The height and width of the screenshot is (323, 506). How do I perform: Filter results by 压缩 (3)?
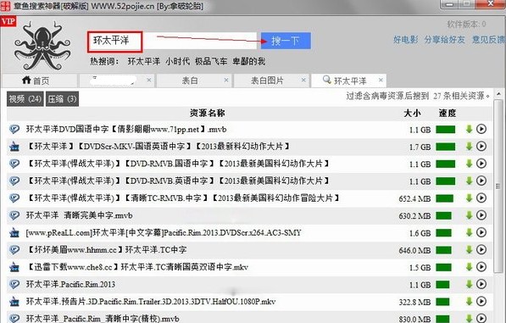tap(62, 98)
